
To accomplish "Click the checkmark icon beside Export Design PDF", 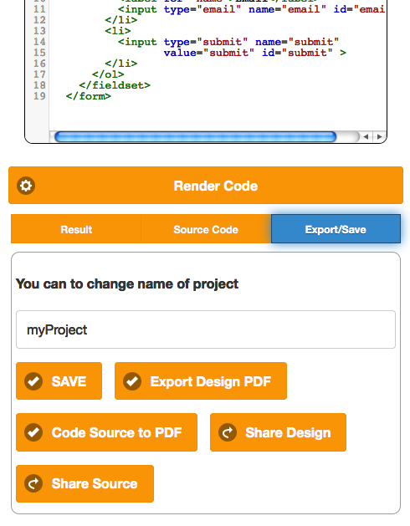I will 132,381.
